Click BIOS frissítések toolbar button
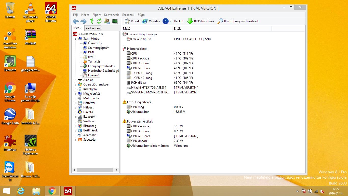This screenshot has width=348, height=196. pos(200,21)
